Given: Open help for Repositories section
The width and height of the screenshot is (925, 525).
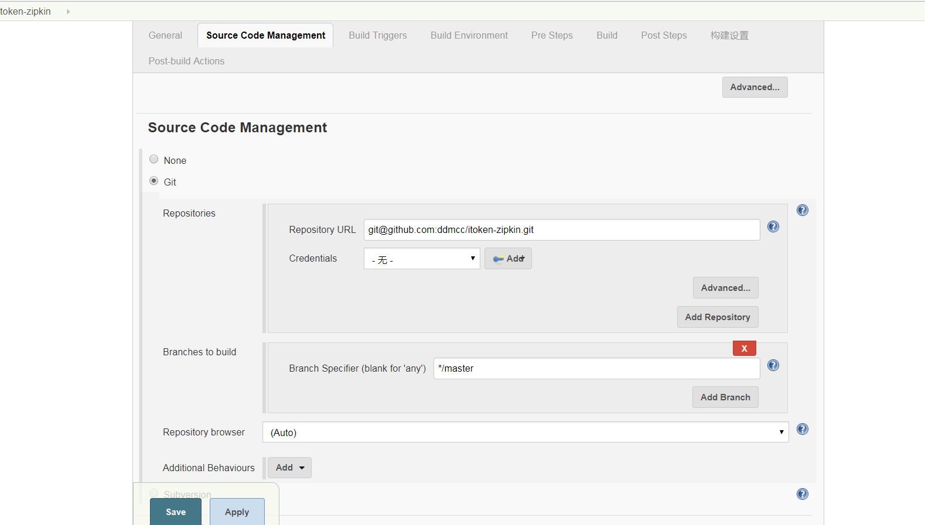Looking at the screenshot, I should [803, 210].
